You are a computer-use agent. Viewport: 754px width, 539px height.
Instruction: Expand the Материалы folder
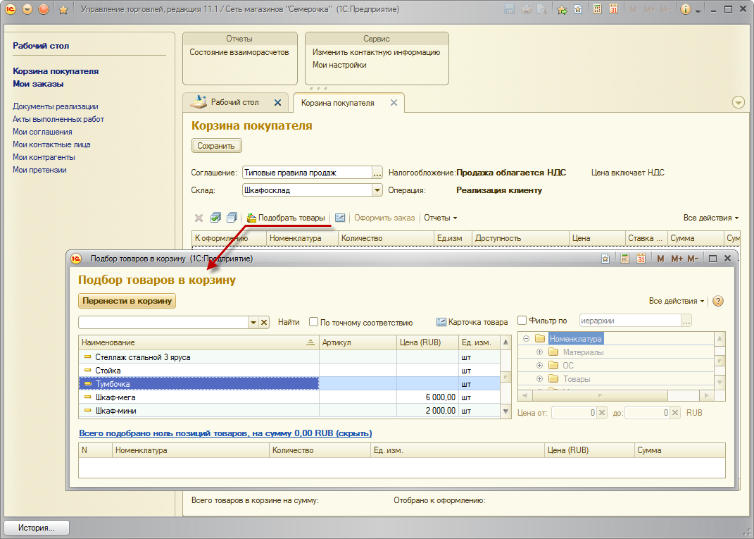[539, 352]
